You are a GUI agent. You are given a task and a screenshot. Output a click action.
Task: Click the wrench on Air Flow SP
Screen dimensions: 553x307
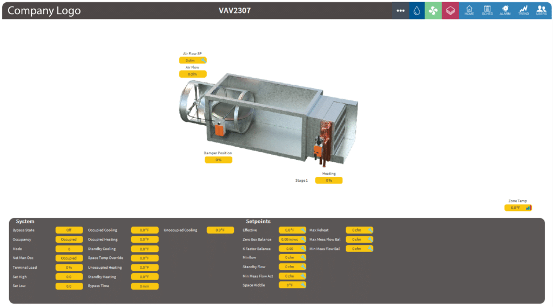click(203, 60)
